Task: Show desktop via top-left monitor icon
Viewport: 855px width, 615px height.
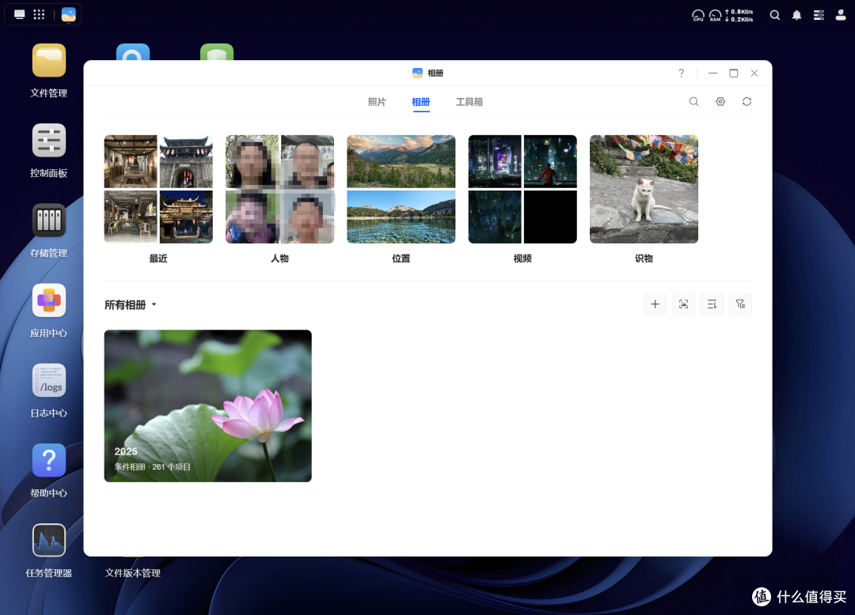Action: coord(20,14)
